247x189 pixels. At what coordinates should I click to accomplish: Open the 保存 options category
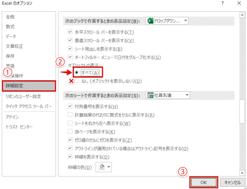(x=10, y=56)
